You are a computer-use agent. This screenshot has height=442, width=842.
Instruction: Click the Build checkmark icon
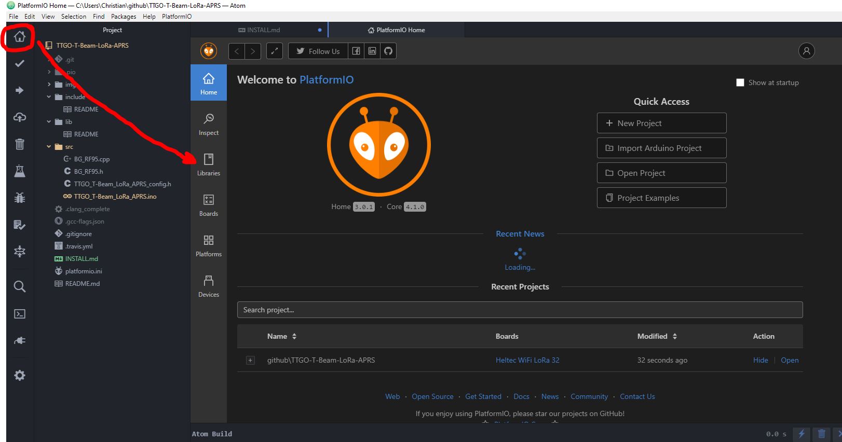pos(20,63)
